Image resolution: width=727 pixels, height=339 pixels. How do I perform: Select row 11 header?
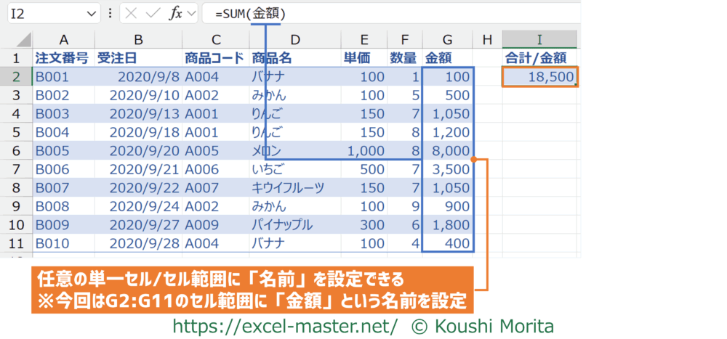[x=16, y=243]
